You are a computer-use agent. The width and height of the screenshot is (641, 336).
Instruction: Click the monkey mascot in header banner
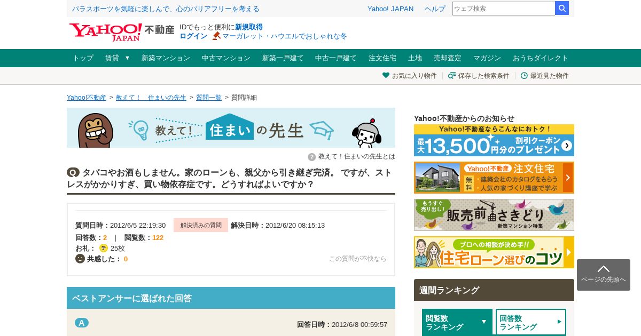(x=95, y=131)
